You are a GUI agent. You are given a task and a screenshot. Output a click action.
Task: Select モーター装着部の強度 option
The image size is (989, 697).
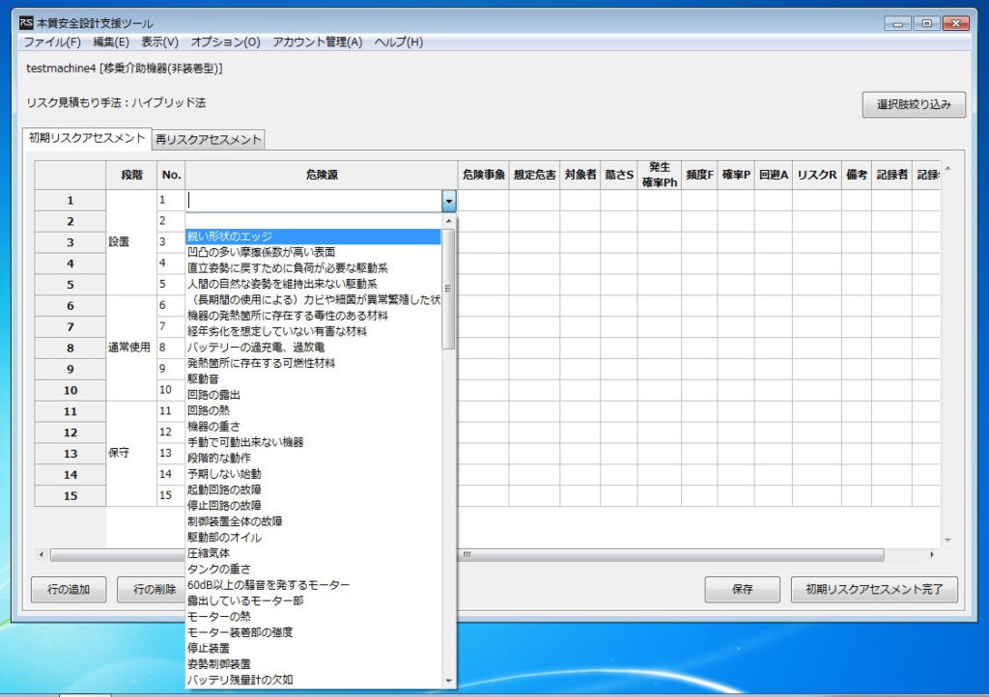pos(313,632)
